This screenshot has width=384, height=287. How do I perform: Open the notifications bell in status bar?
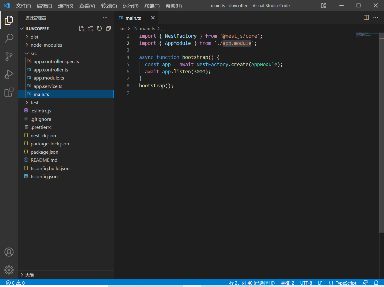pyautogui.click(x=376, y=283)
